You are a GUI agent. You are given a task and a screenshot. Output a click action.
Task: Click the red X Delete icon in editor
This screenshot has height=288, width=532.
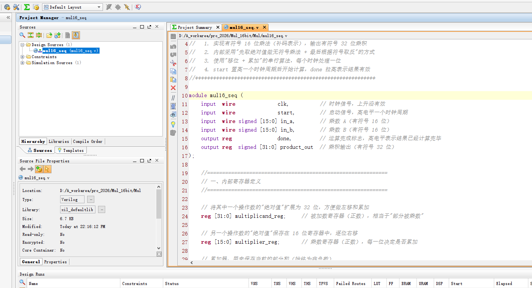click(173, 88)
